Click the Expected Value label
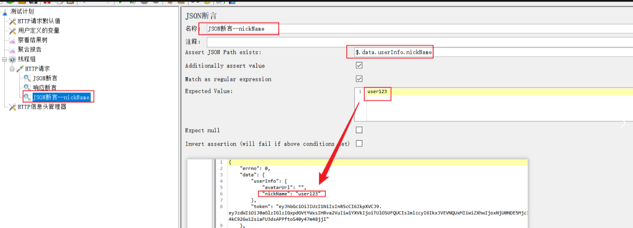 (209, 91)
